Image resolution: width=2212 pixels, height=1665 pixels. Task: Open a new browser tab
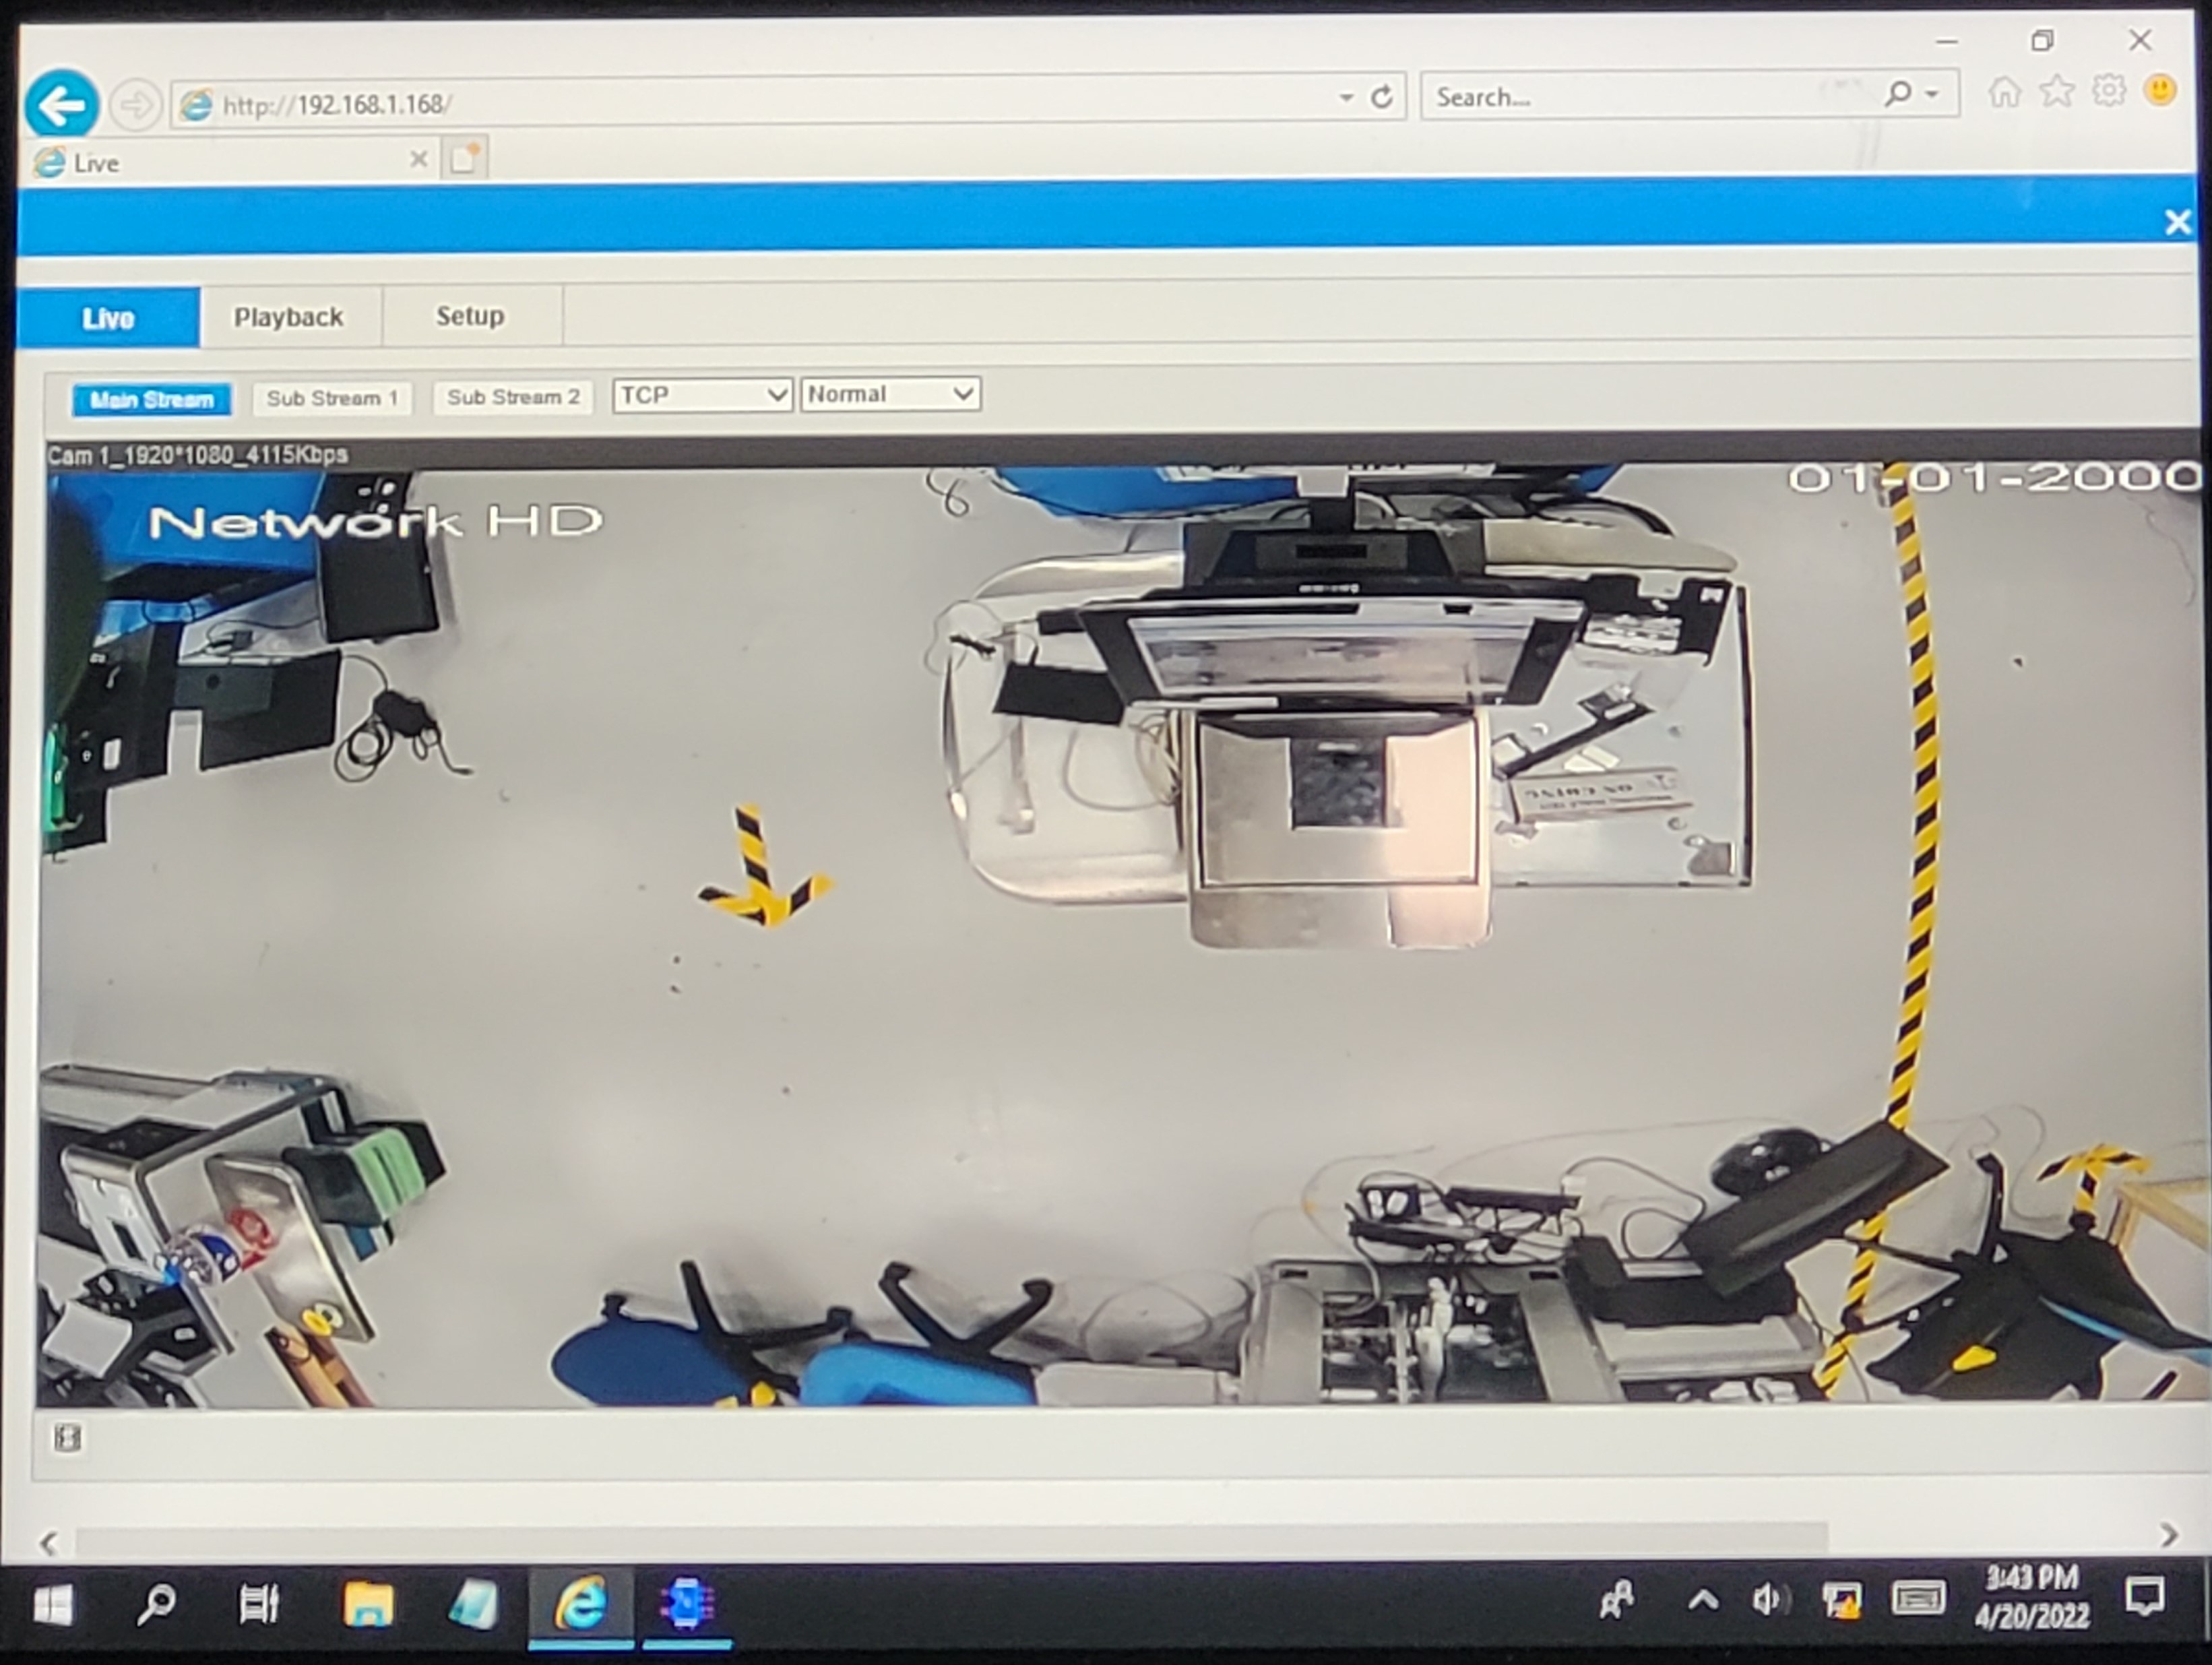464,158
